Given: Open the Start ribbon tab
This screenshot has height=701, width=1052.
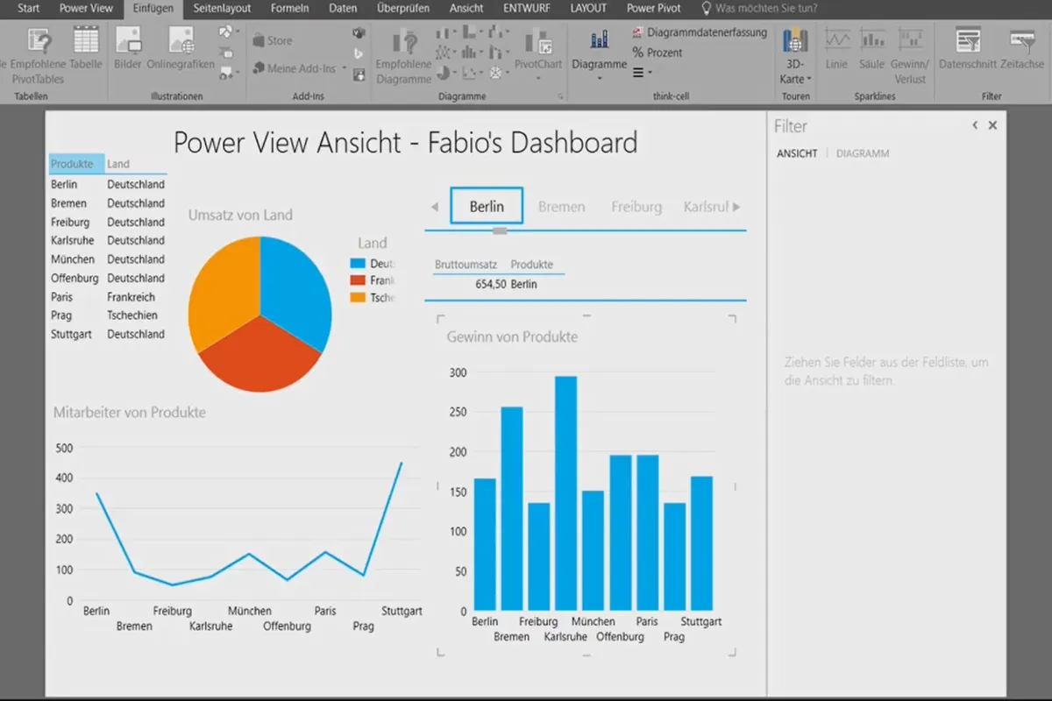Looking at the screenshot, I should click(x=29, y=8).
